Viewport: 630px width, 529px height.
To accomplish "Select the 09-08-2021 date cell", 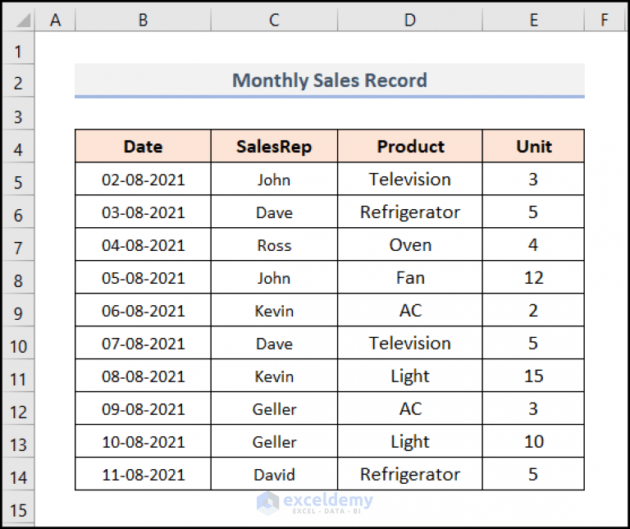I will coord(143,409).
